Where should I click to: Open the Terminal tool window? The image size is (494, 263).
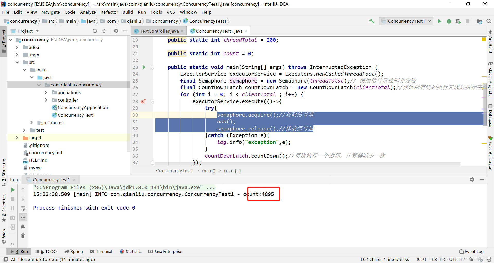101,251
